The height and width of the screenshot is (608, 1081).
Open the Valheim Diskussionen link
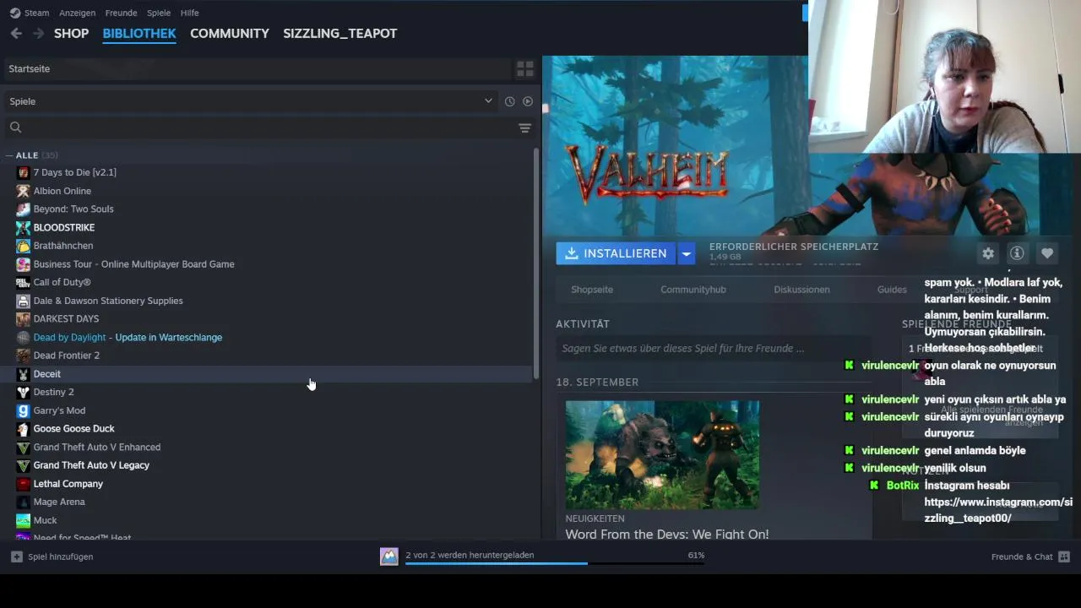tap(801, 290)
